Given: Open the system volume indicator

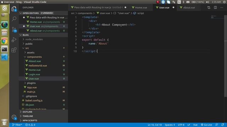Looking at the screenshot, I should [207, 2].
